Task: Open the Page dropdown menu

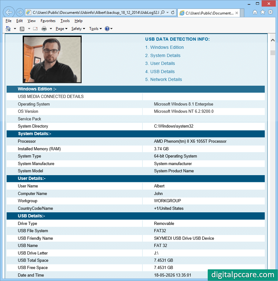Action: pyautogui.click(x=61, y=29)
